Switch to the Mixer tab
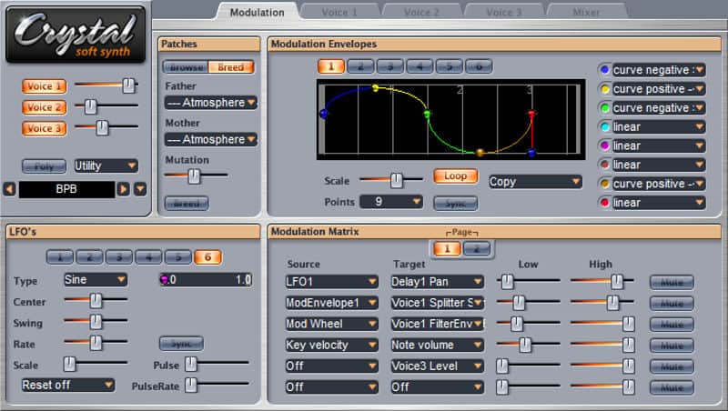Image resolution: width=728 pixels, height=411 pixels. click(586, 13)
